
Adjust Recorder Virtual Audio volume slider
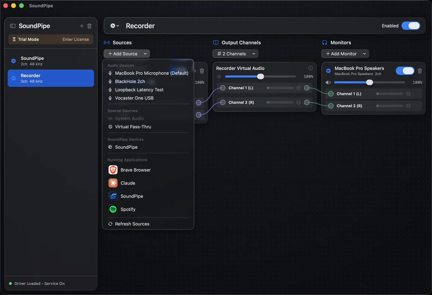pyautogui.click(x=260, y=76)
